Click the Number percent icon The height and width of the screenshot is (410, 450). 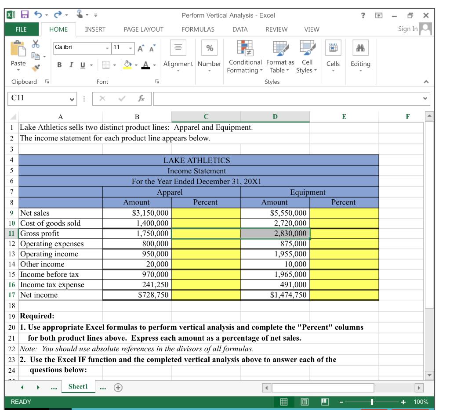[209, 48]
